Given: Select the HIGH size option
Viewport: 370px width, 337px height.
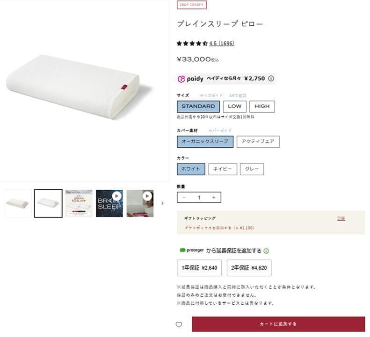Looking at the screenshot, I should click(262, 106).
